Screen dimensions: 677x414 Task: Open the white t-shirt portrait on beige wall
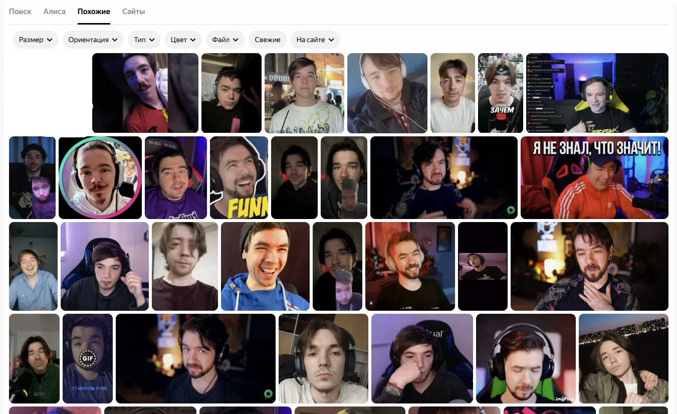tap(453, 93)
